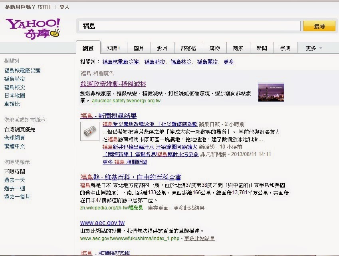Click ad URL anuclear-safety.twenergy.org.tw
The width and height of the screenshot is (339, 256).
click(x=126, y=101)
